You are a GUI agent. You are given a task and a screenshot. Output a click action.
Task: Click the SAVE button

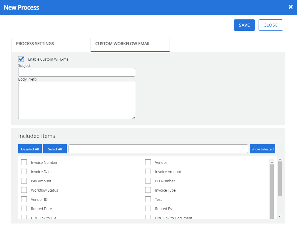244,25
